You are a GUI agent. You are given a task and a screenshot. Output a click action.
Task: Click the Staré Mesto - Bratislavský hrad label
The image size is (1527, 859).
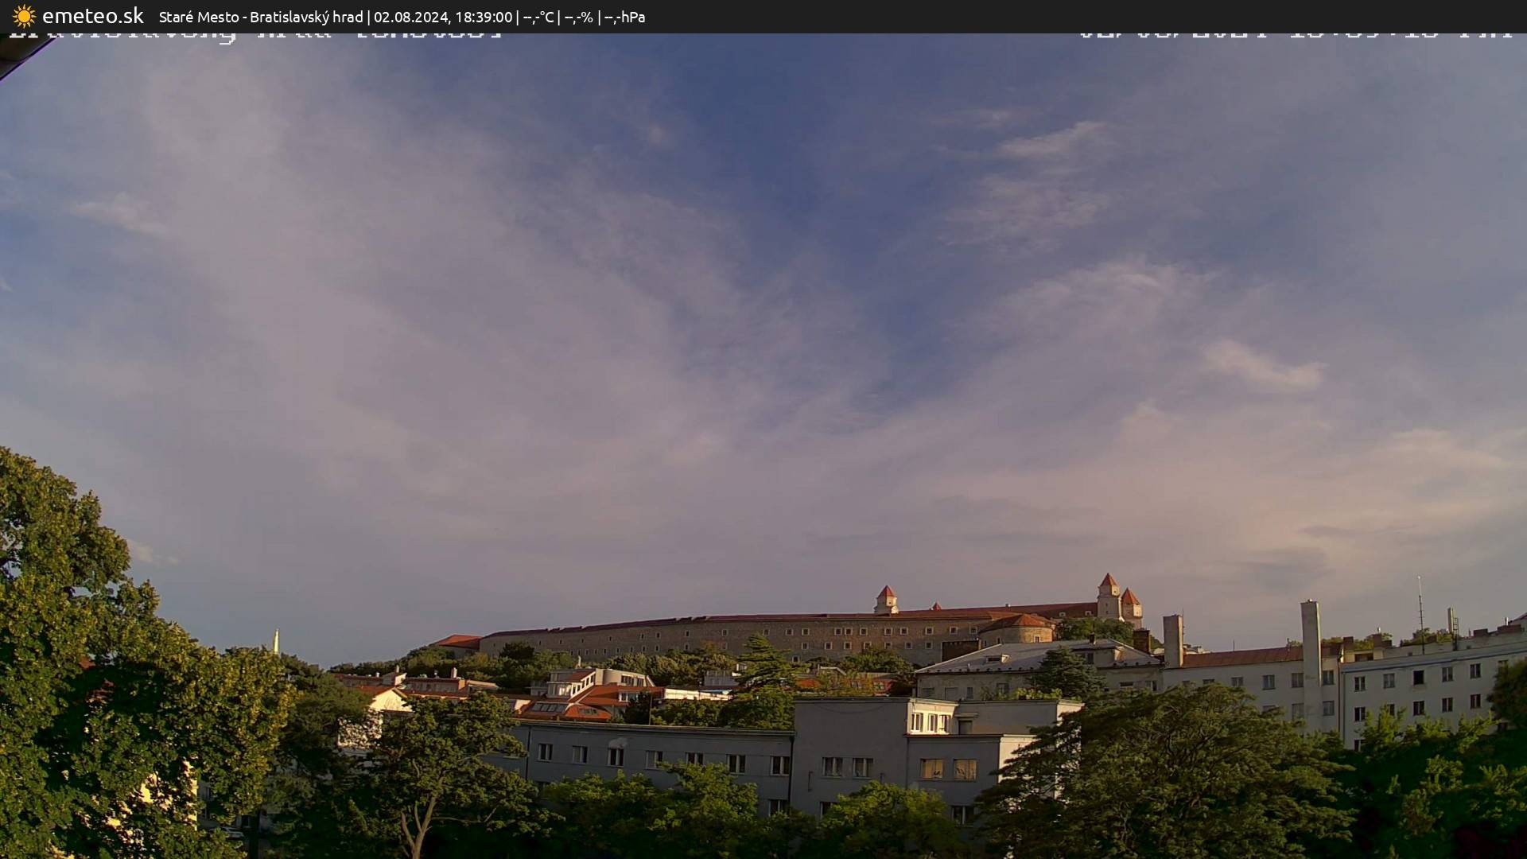click(x=262, y=16)
